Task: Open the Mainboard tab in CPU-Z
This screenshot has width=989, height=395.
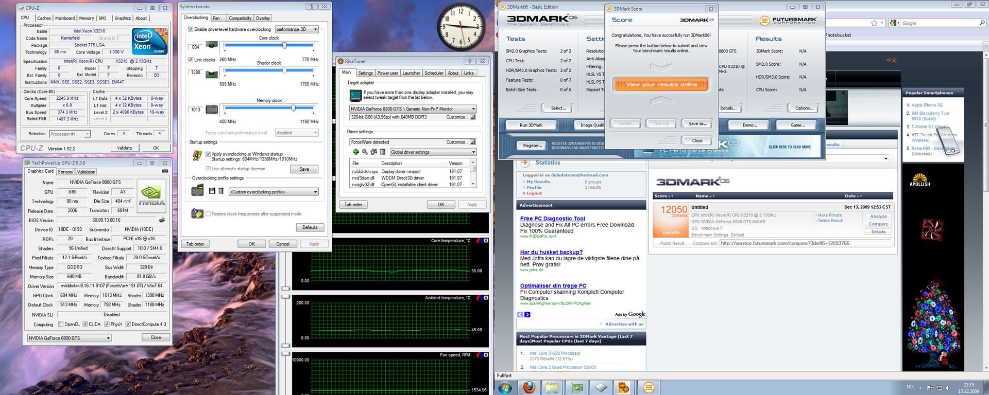Action: (x=65, y=18)
